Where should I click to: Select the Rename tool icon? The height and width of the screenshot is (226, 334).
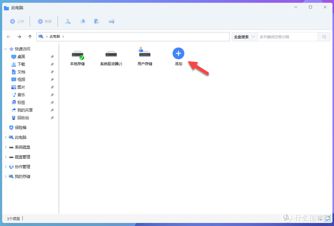point(111,21)
